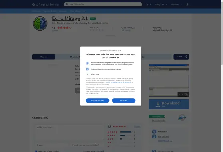Focus the Name input field
This screenshot has width=223, height=152.
(x=52, y=145)
